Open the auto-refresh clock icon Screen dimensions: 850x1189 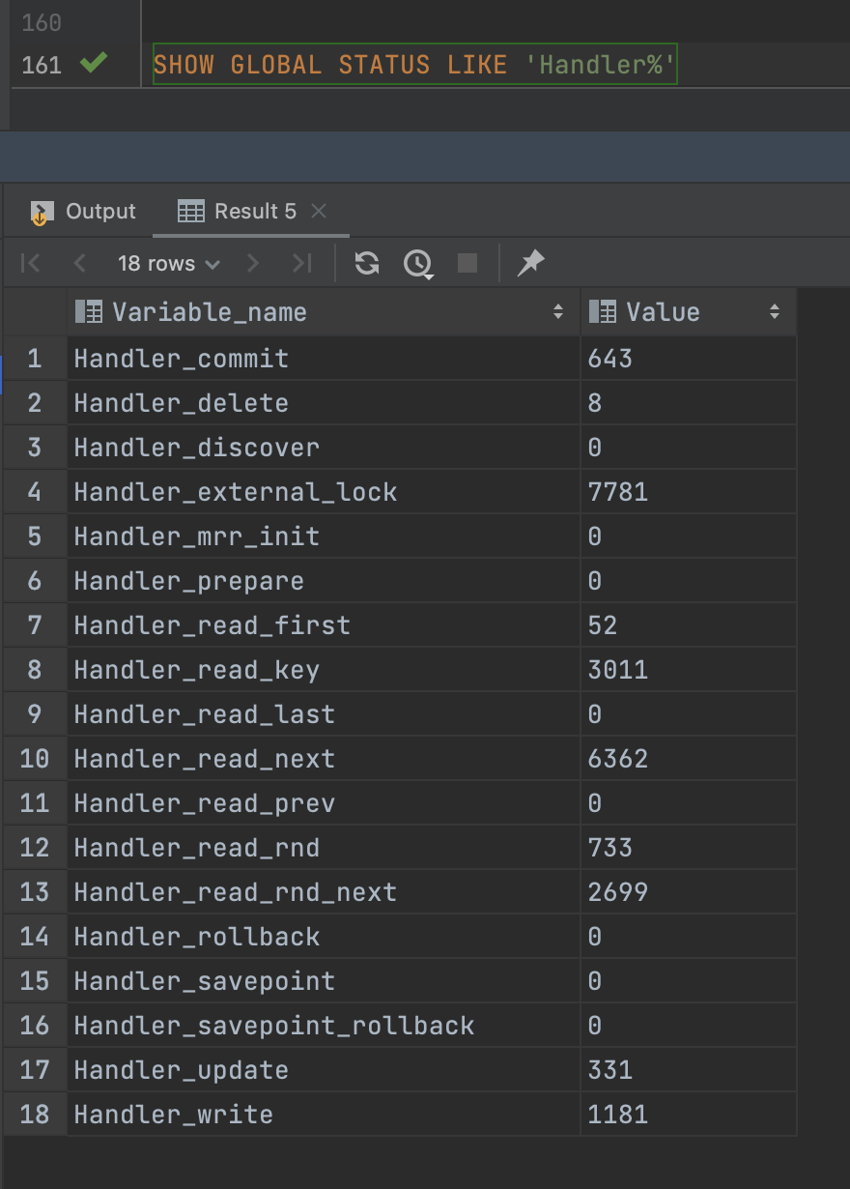tap(417, 263)
